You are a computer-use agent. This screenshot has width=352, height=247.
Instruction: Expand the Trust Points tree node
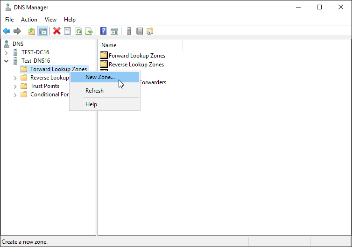click(15, 87)
